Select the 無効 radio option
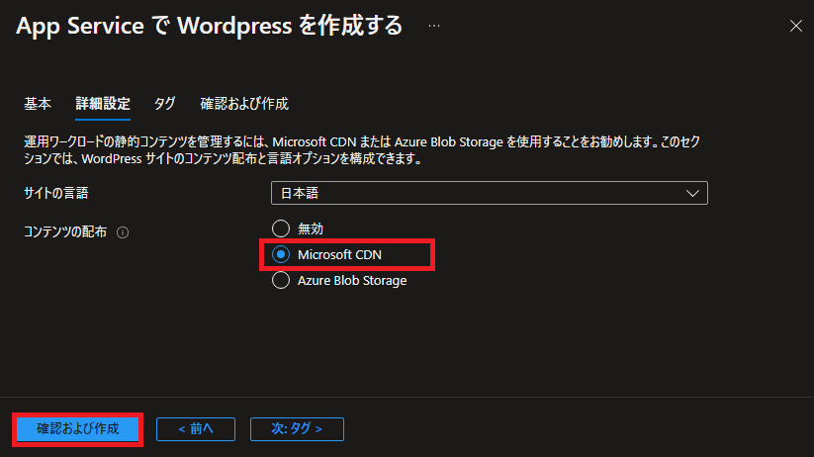This screenshot has width=814, height=457. coord(281,228)
